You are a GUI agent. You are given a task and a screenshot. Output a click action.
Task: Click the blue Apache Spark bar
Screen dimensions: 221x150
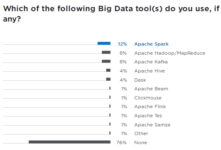pyautogui.click(x=104, y=43)
